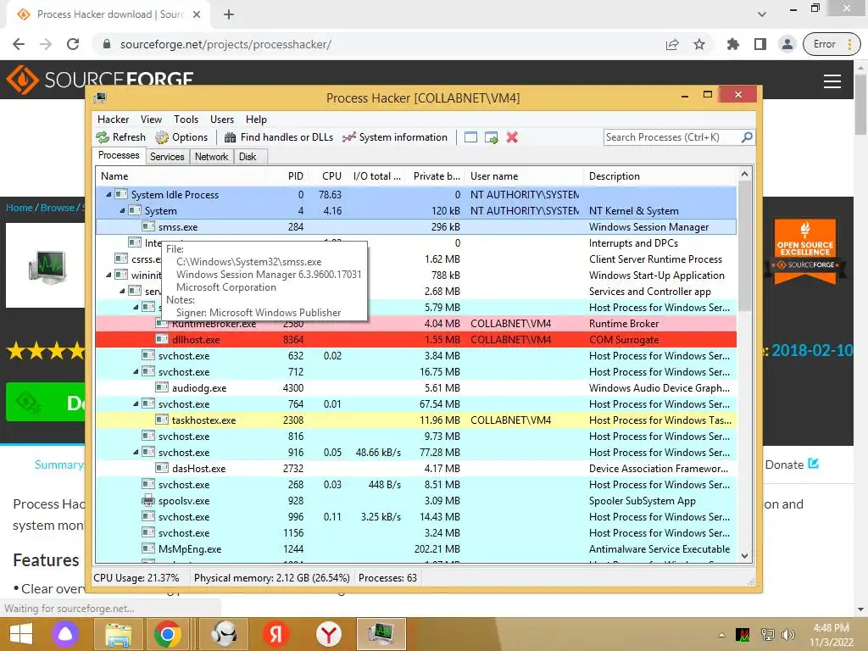Click Process Hacker title bar icon

click(x=100, y=98)
